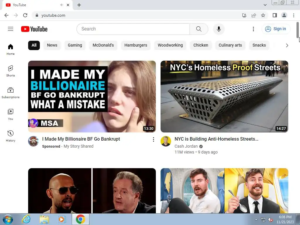Screen dimensions: 300x225
Task: Go back in browser
Action: click(6, 15)
